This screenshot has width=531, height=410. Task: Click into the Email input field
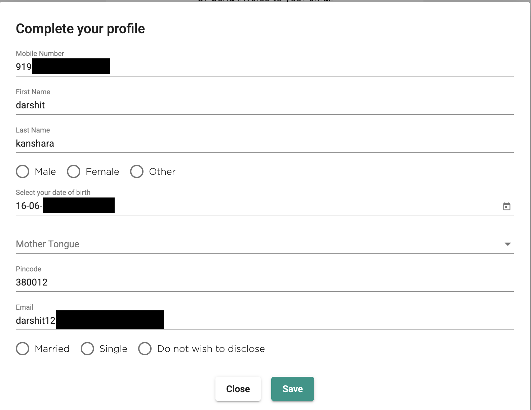click(x=265, y=321)
